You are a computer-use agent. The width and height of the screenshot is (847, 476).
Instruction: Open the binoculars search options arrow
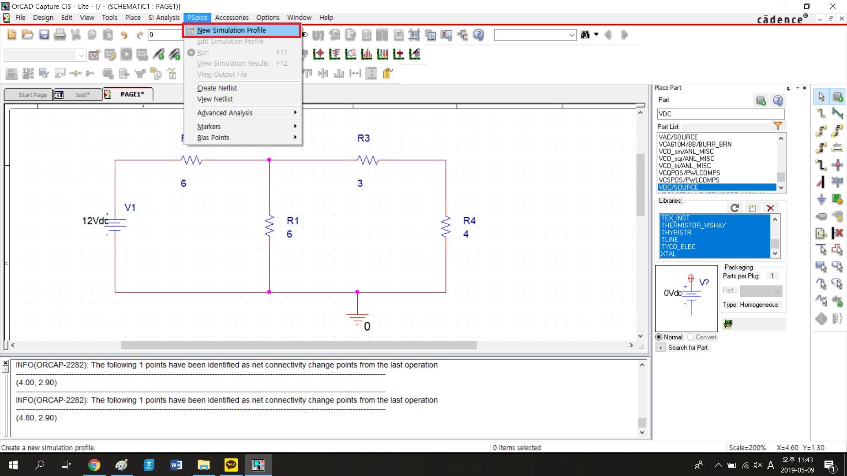[596, 34]
